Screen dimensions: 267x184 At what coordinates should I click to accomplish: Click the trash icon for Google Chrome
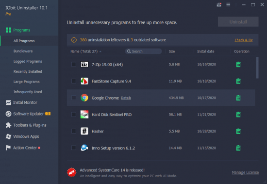tap(238, 98)
